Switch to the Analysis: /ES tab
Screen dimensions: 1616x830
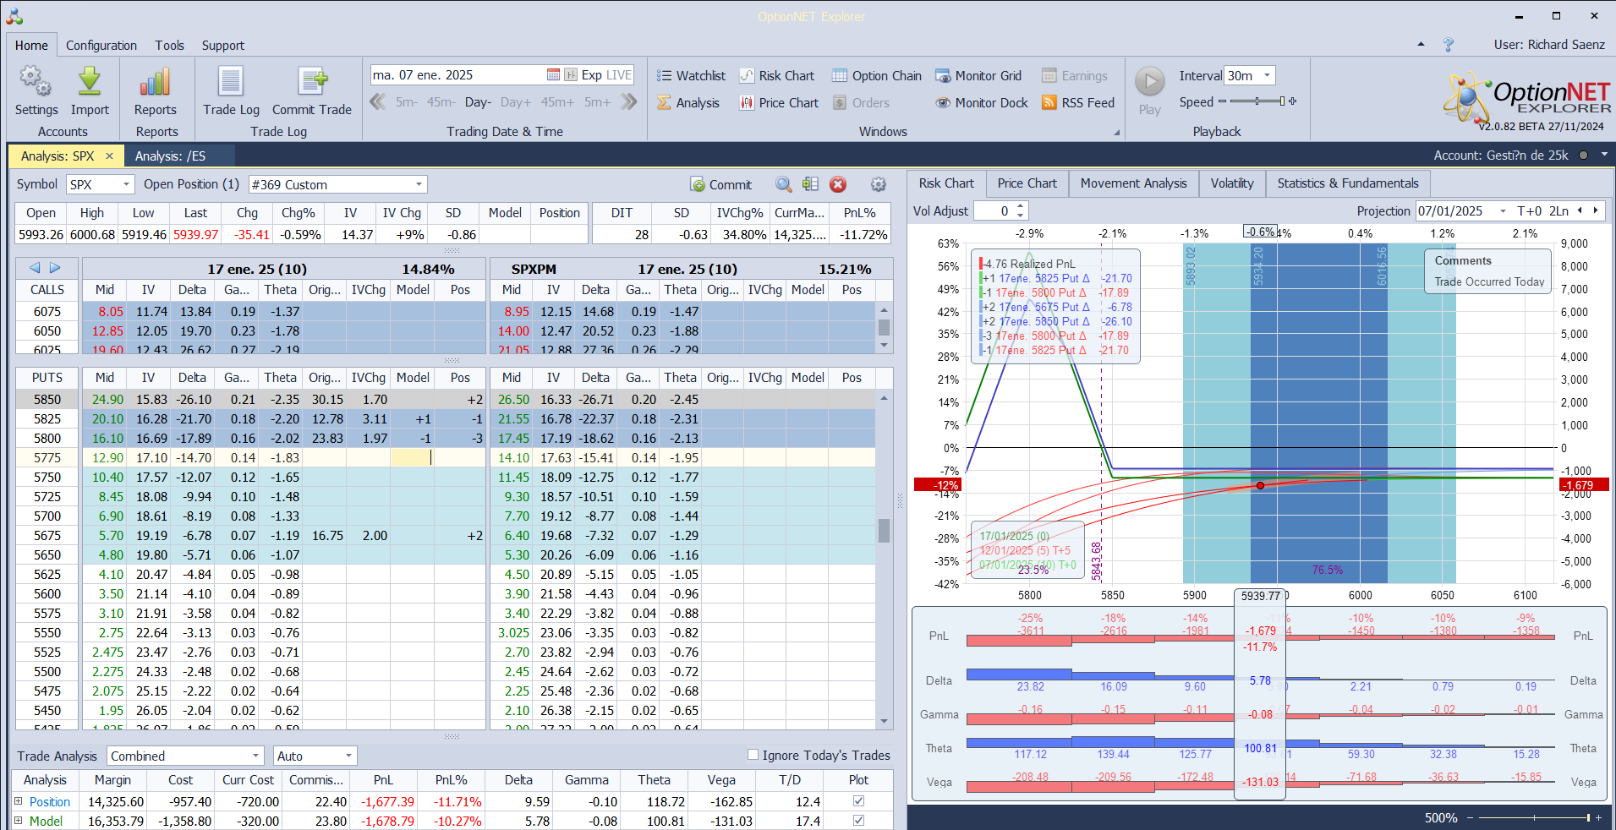point(170,156)
